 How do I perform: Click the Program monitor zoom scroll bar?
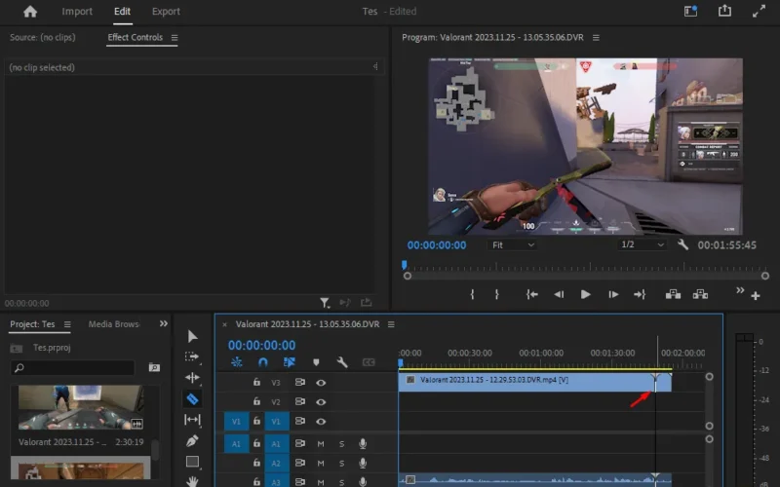point(586,276)
